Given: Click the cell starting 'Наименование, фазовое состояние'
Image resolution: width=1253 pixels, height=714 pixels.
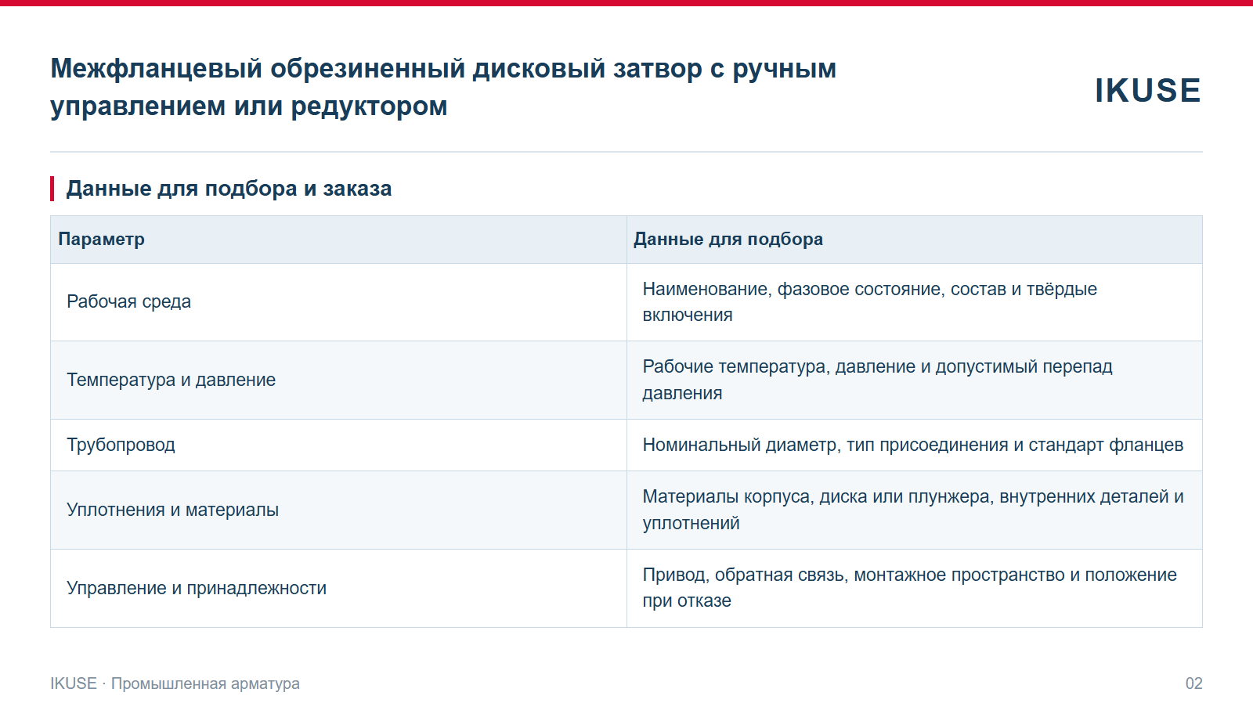Looking at the screenshot, I should click(x=915, y=302).
